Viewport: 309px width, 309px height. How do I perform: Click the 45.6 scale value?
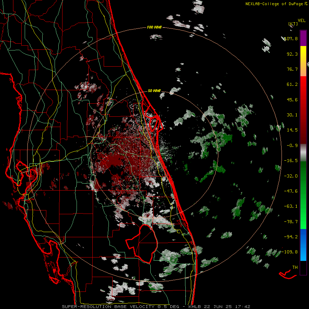(292, 100)
